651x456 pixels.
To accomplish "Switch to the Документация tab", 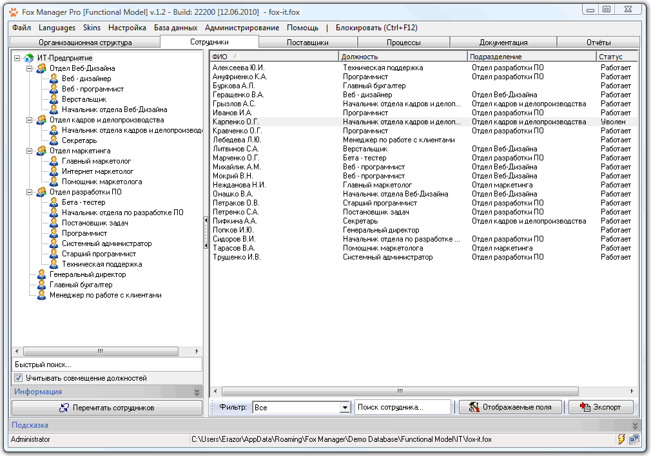I will coord(503,43).
